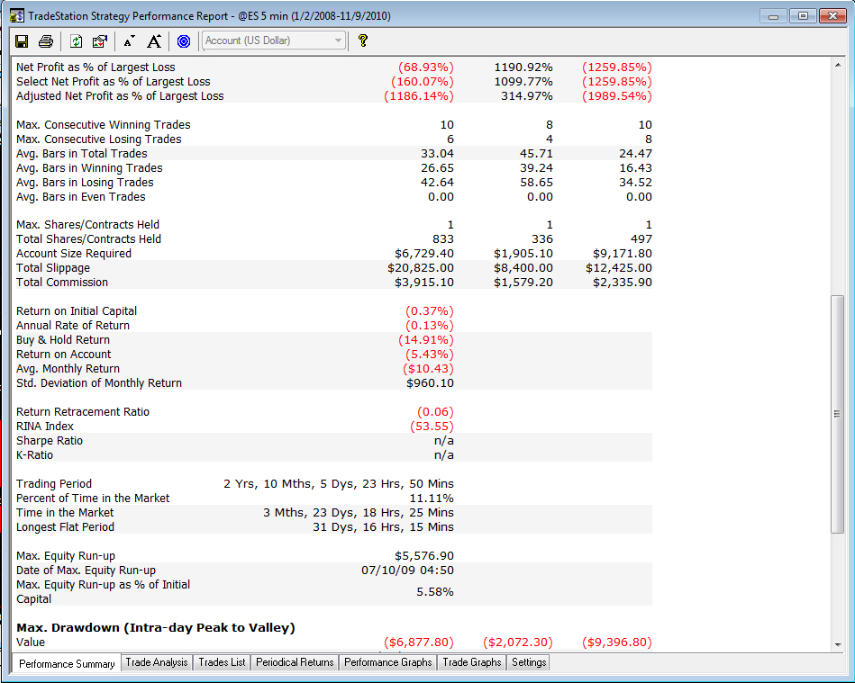Maximize the Performance Report window

[803, 16]
